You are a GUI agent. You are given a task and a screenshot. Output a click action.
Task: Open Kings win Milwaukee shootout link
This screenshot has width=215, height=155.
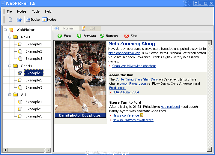tap(134, 66)
